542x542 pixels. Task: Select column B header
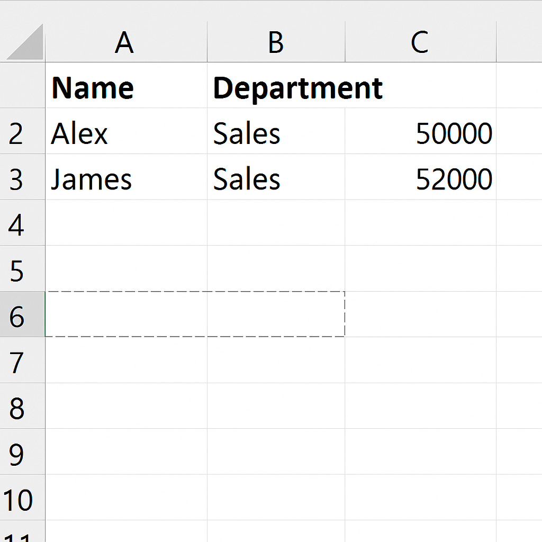(x=276, y=42)
